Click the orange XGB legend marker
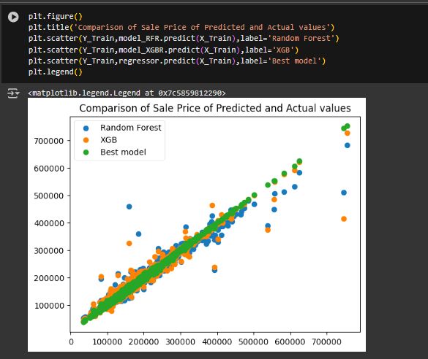This screenshot has height=359, width=428. 86,140
